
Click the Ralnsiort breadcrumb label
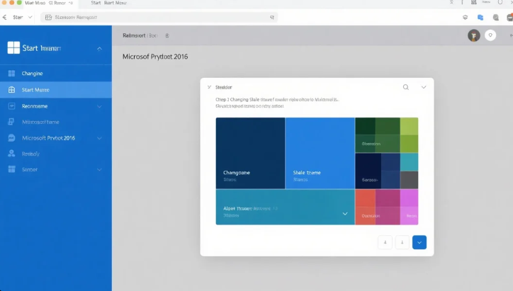click(134, 35)
